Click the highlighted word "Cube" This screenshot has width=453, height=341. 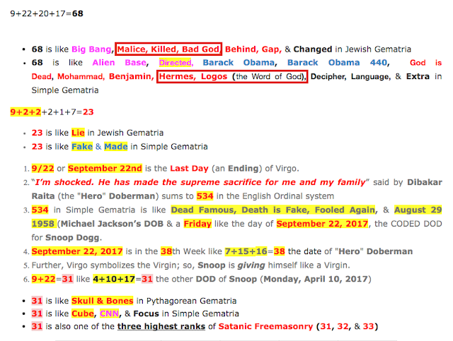pos(83,313)
